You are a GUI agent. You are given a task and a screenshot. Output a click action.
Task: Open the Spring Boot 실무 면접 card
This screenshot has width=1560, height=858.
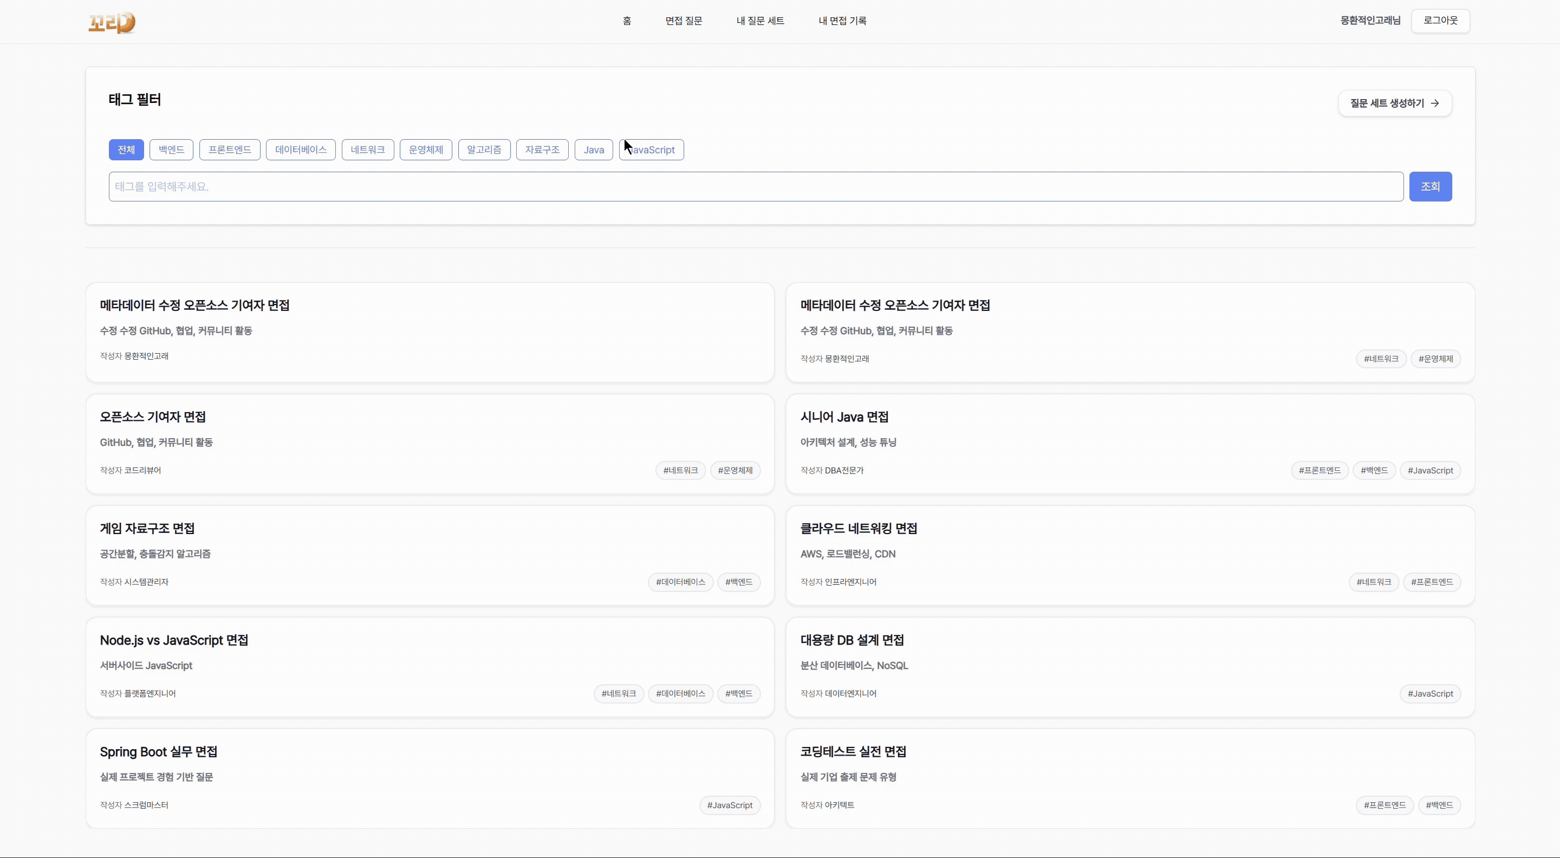click(159, 752)
